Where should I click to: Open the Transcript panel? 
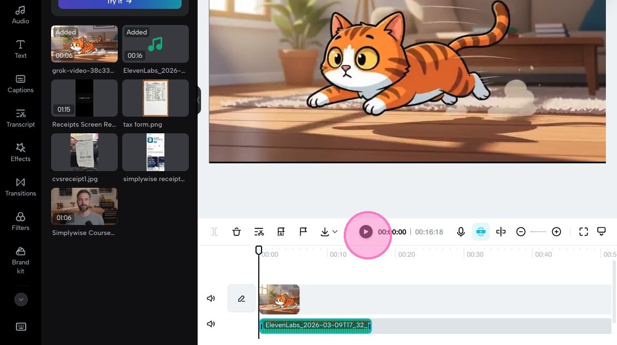[x=21, y=118]
